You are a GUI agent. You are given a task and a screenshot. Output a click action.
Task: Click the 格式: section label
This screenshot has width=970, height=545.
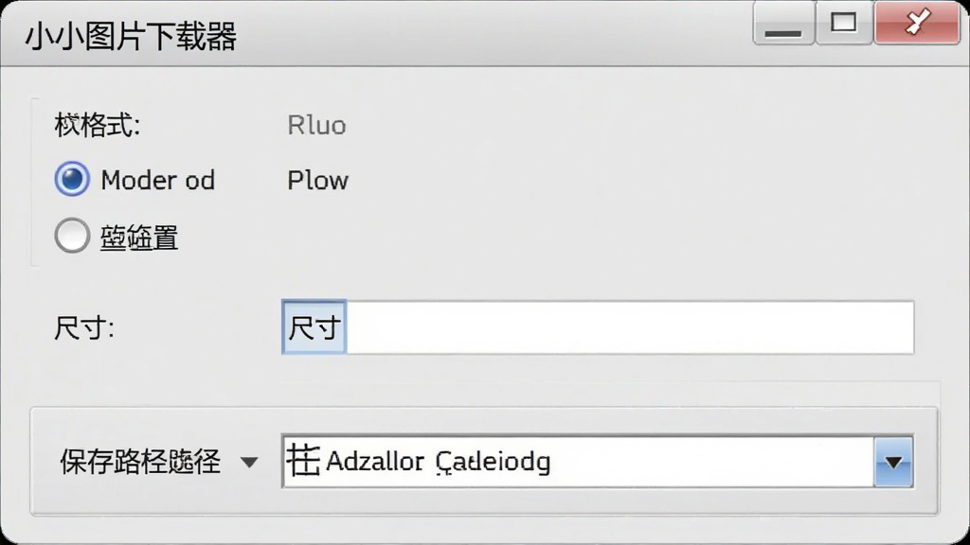98,126
